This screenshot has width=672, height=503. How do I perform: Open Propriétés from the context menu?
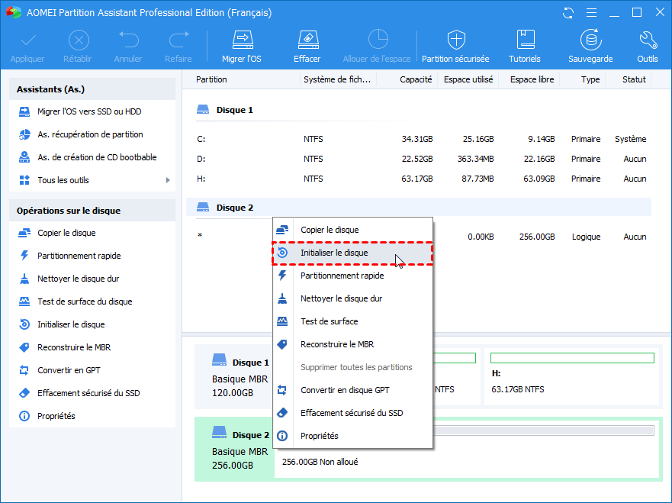pyautogui.click(x=319, y=436)
